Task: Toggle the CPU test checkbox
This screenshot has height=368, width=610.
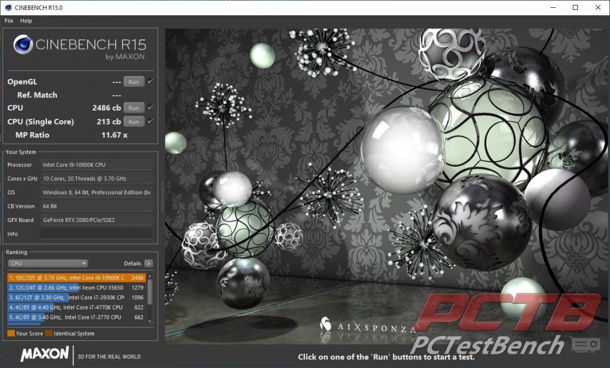Action: (x=150, y=108)
